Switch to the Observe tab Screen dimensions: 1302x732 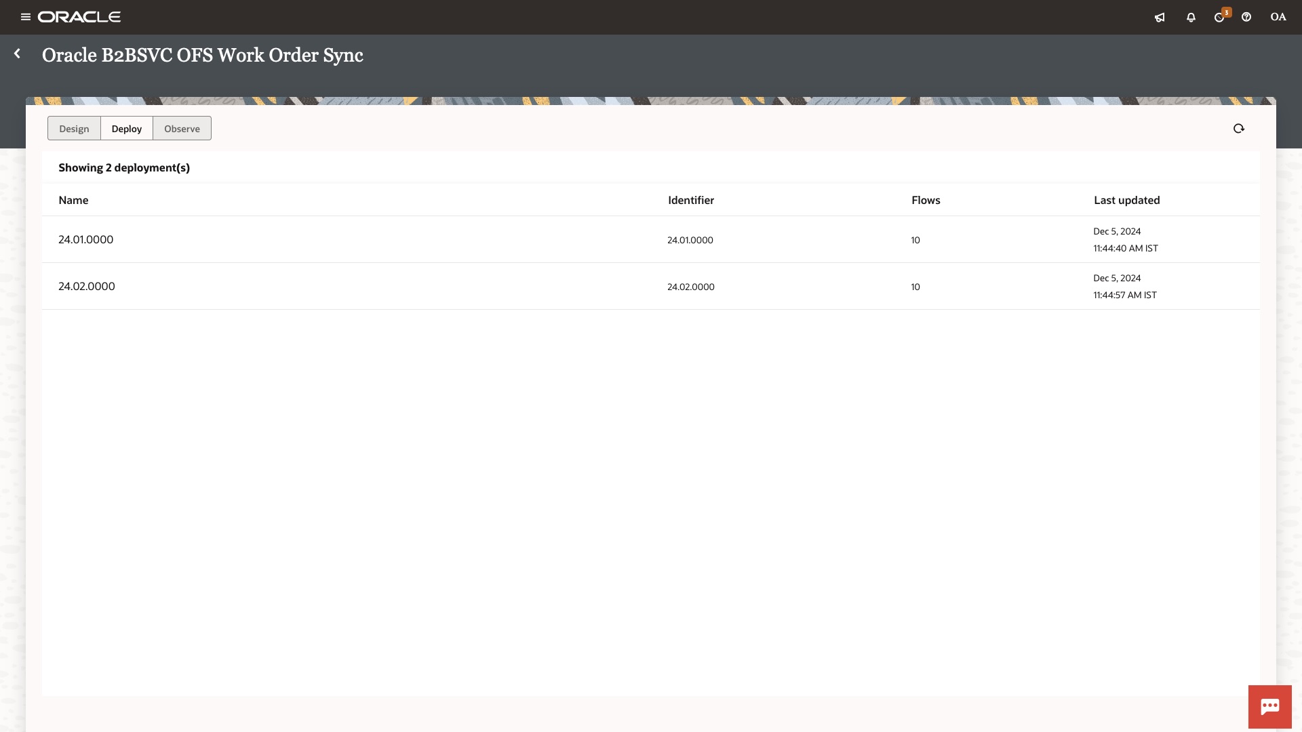181,128
